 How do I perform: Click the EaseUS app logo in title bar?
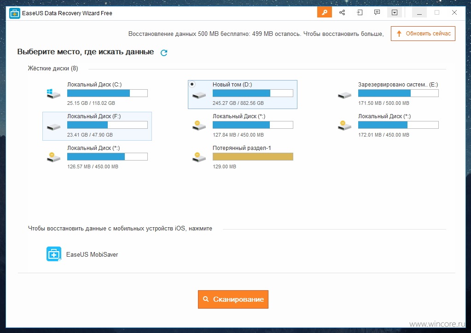pos(14,13)
